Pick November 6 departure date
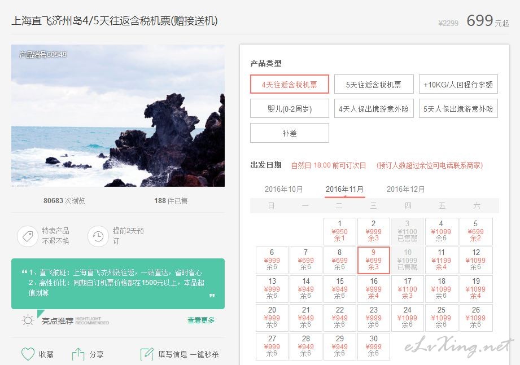Viewport: 520px width, 365px height. click(x=272, y=260)
